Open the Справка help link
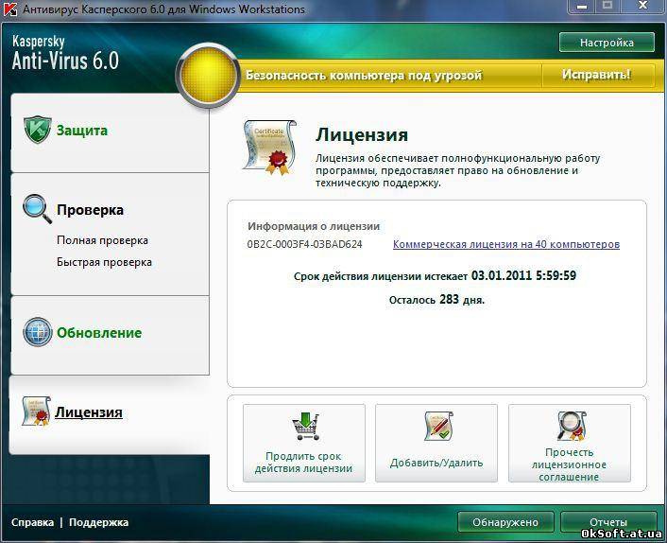 click(x=33, y=522)
